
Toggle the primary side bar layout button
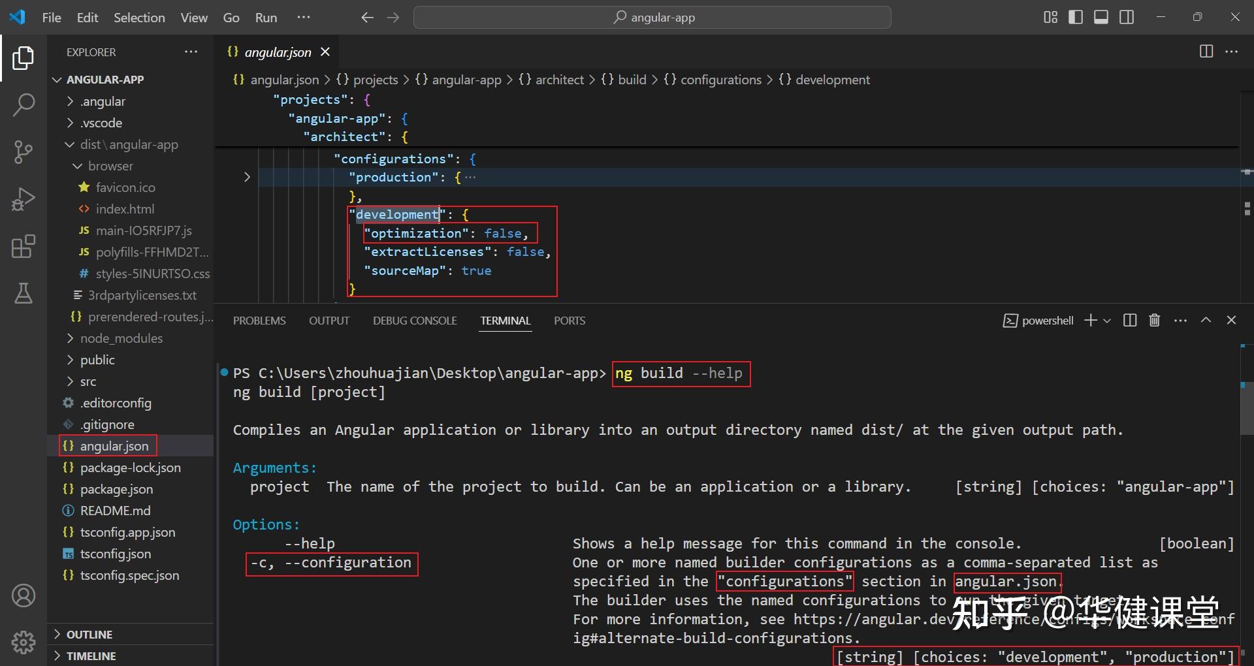point(1075,18)
